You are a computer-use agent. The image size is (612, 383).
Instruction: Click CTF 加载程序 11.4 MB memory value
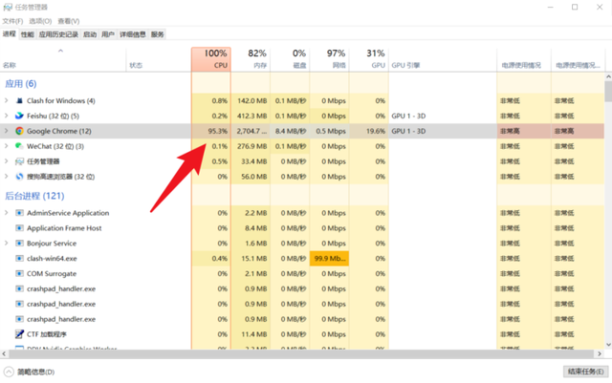coord(254,334)
